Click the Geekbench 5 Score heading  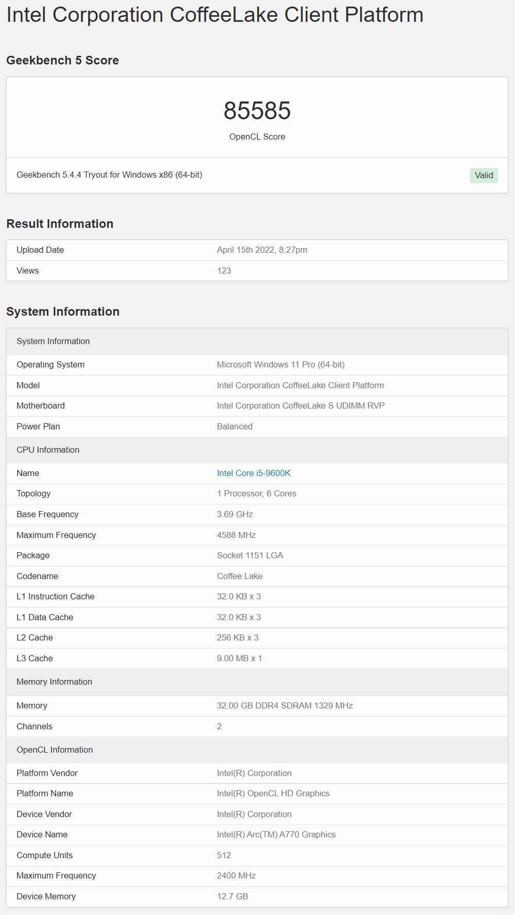(x=62, y=60)
